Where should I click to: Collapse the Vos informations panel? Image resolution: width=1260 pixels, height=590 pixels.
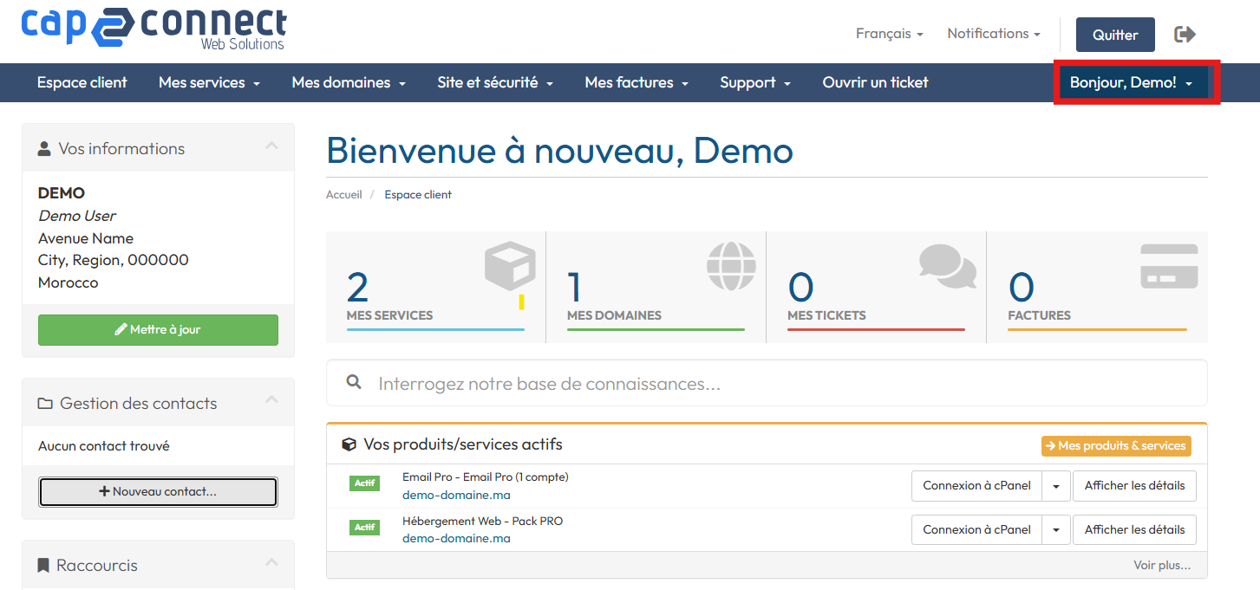[x=271, y=146]
